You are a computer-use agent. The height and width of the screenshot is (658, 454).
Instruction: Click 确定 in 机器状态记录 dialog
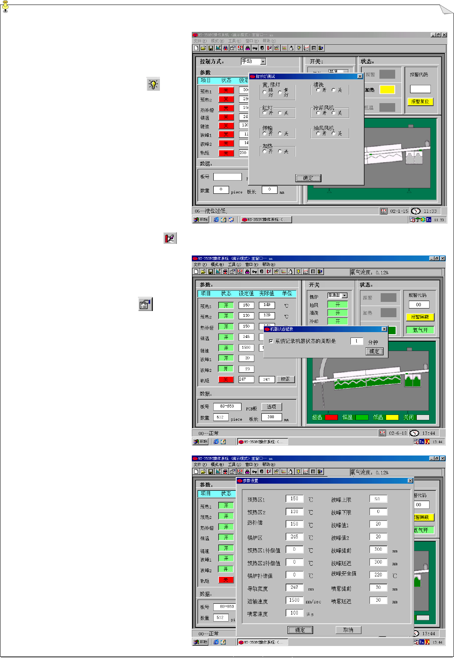click(x=374, y=351)
